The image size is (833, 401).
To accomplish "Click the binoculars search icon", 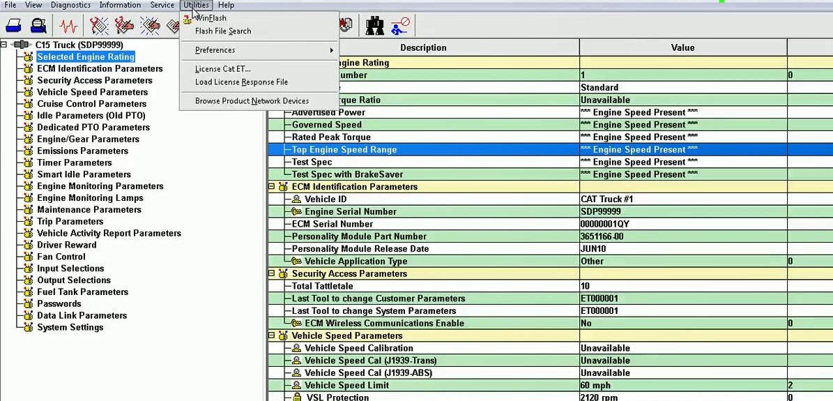I will [x=375, y=25].
